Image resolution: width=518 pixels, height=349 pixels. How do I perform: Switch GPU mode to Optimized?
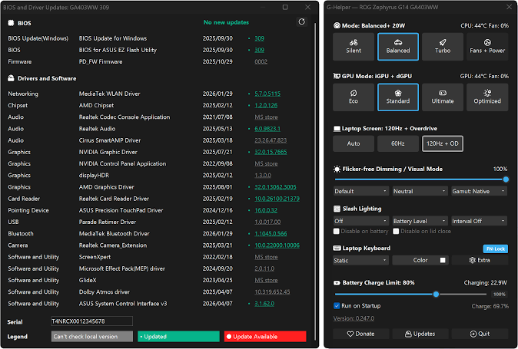pyautogui.click(x=487, y=97)
